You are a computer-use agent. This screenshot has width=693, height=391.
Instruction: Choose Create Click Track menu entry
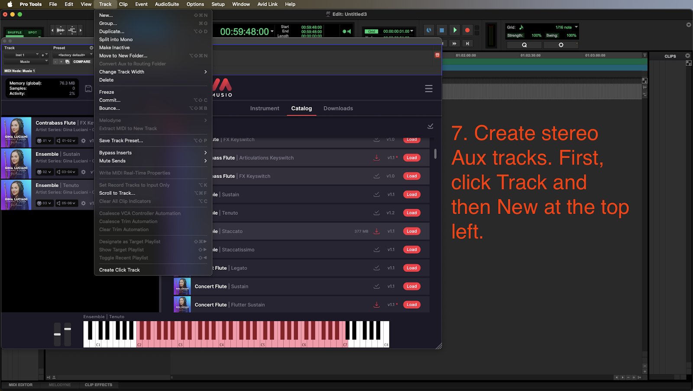click(153, 270)
